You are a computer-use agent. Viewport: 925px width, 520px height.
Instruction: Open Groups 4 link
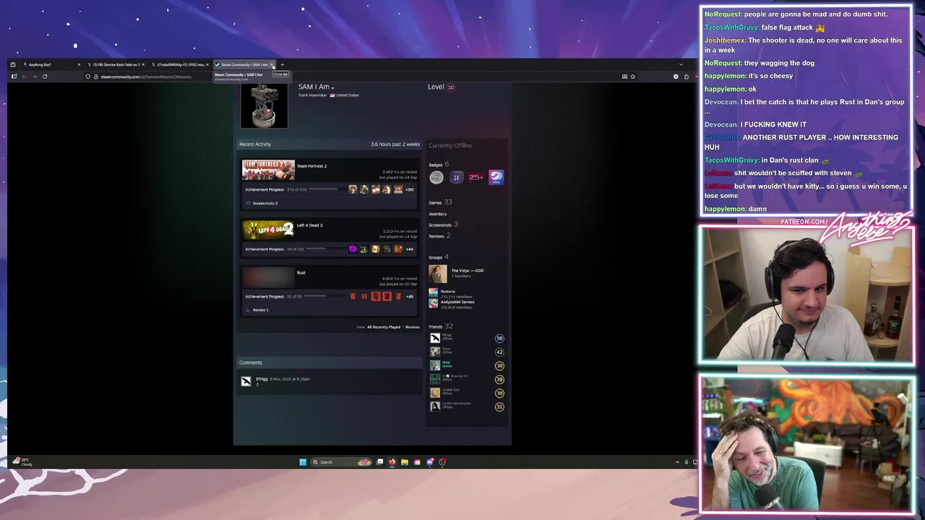439,257
